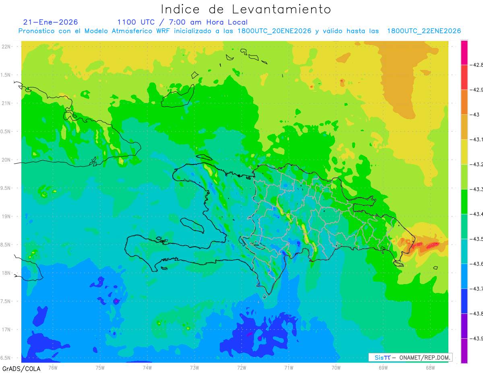This screenshot has width=483, height=373.
Task: Click the 'ONAMET/REP.DOM.' credit box
Action: (410, 357)
